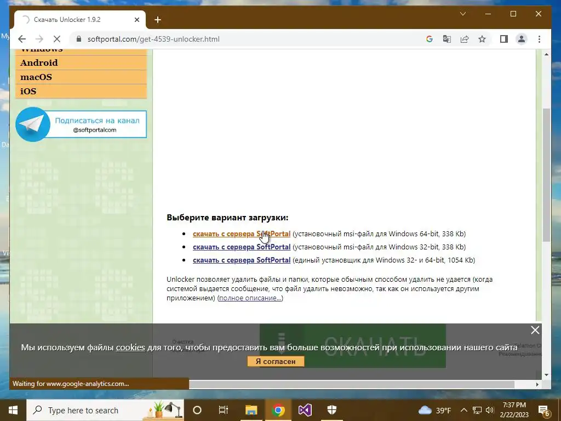Open the weather widget showing 39°F
The image size is (561, 421).
[434, 410]
